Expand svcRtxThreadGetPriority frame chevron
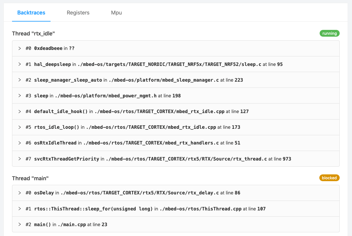352x236 pixels. 19,159
